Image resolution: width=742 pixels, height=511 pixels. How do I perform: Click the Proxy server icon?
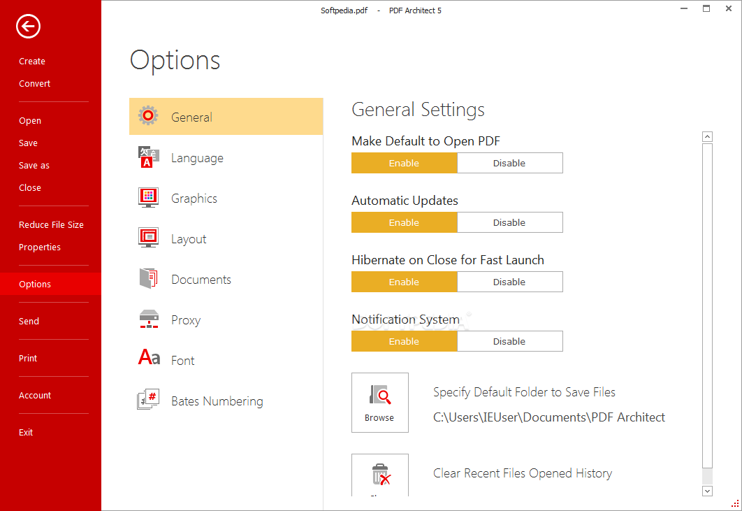149,319
